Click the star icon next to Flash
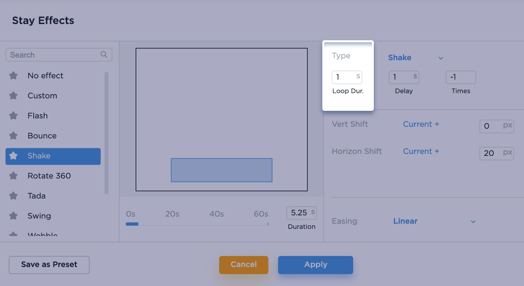 [x=13, y=116]
